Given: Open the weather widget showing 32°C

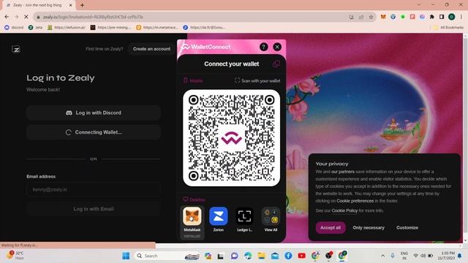Looking at the screenshot, I should click(x=15, y=255).
